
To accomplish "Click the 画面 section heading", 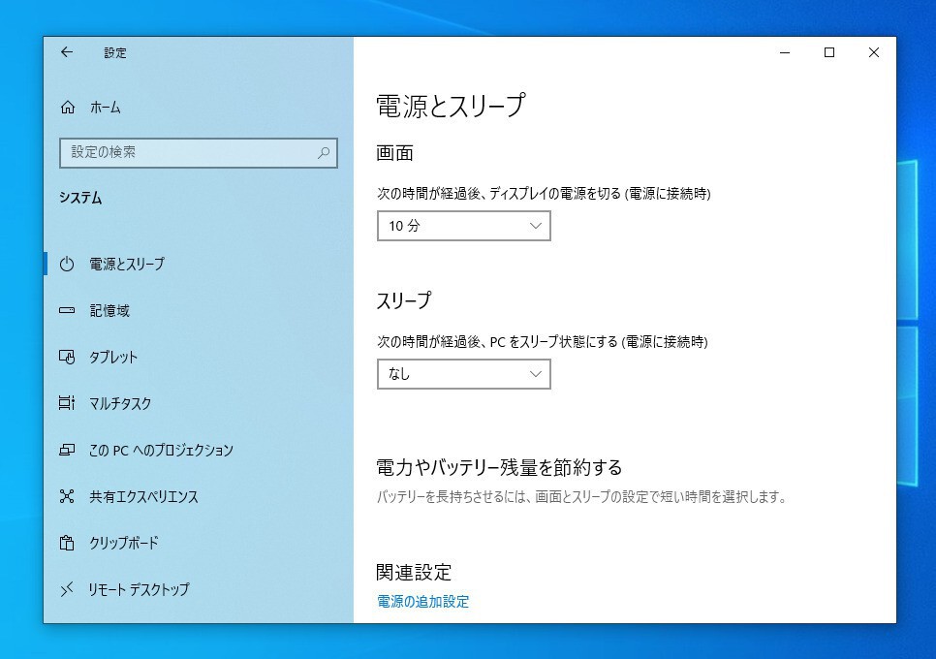I will click(x=394, y=153).
